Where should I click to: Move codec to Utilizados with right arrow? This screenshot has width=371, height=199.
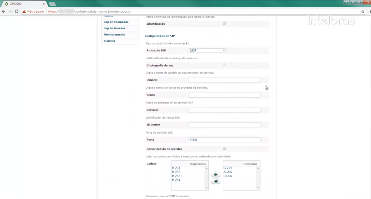pos(215,175)
